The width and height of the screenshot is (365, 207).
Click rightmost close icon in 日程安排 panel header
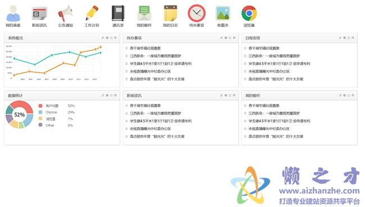click(x=353, y=38)
